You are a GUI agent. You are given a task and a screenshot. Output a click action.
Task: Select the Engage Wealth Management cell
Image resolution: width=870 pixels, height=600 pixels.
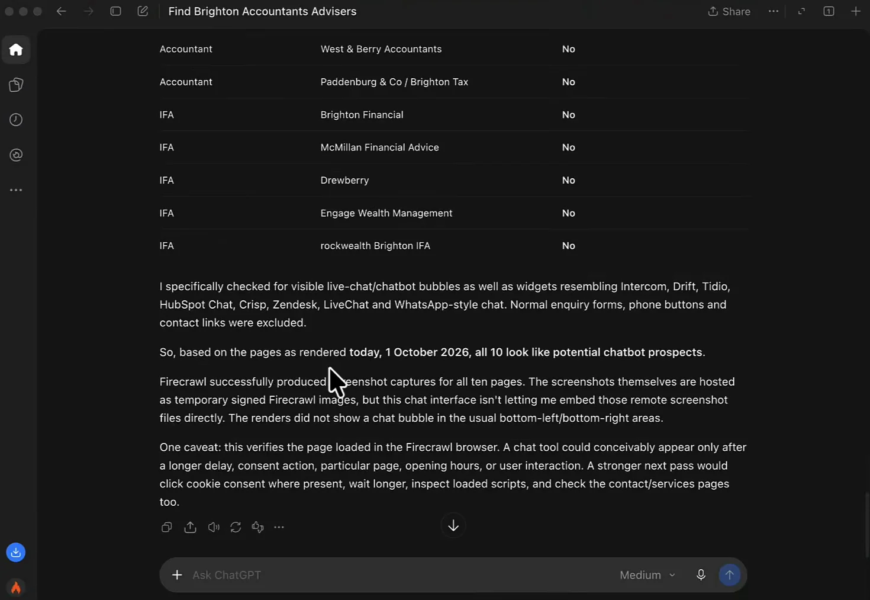tap(386, 213)
